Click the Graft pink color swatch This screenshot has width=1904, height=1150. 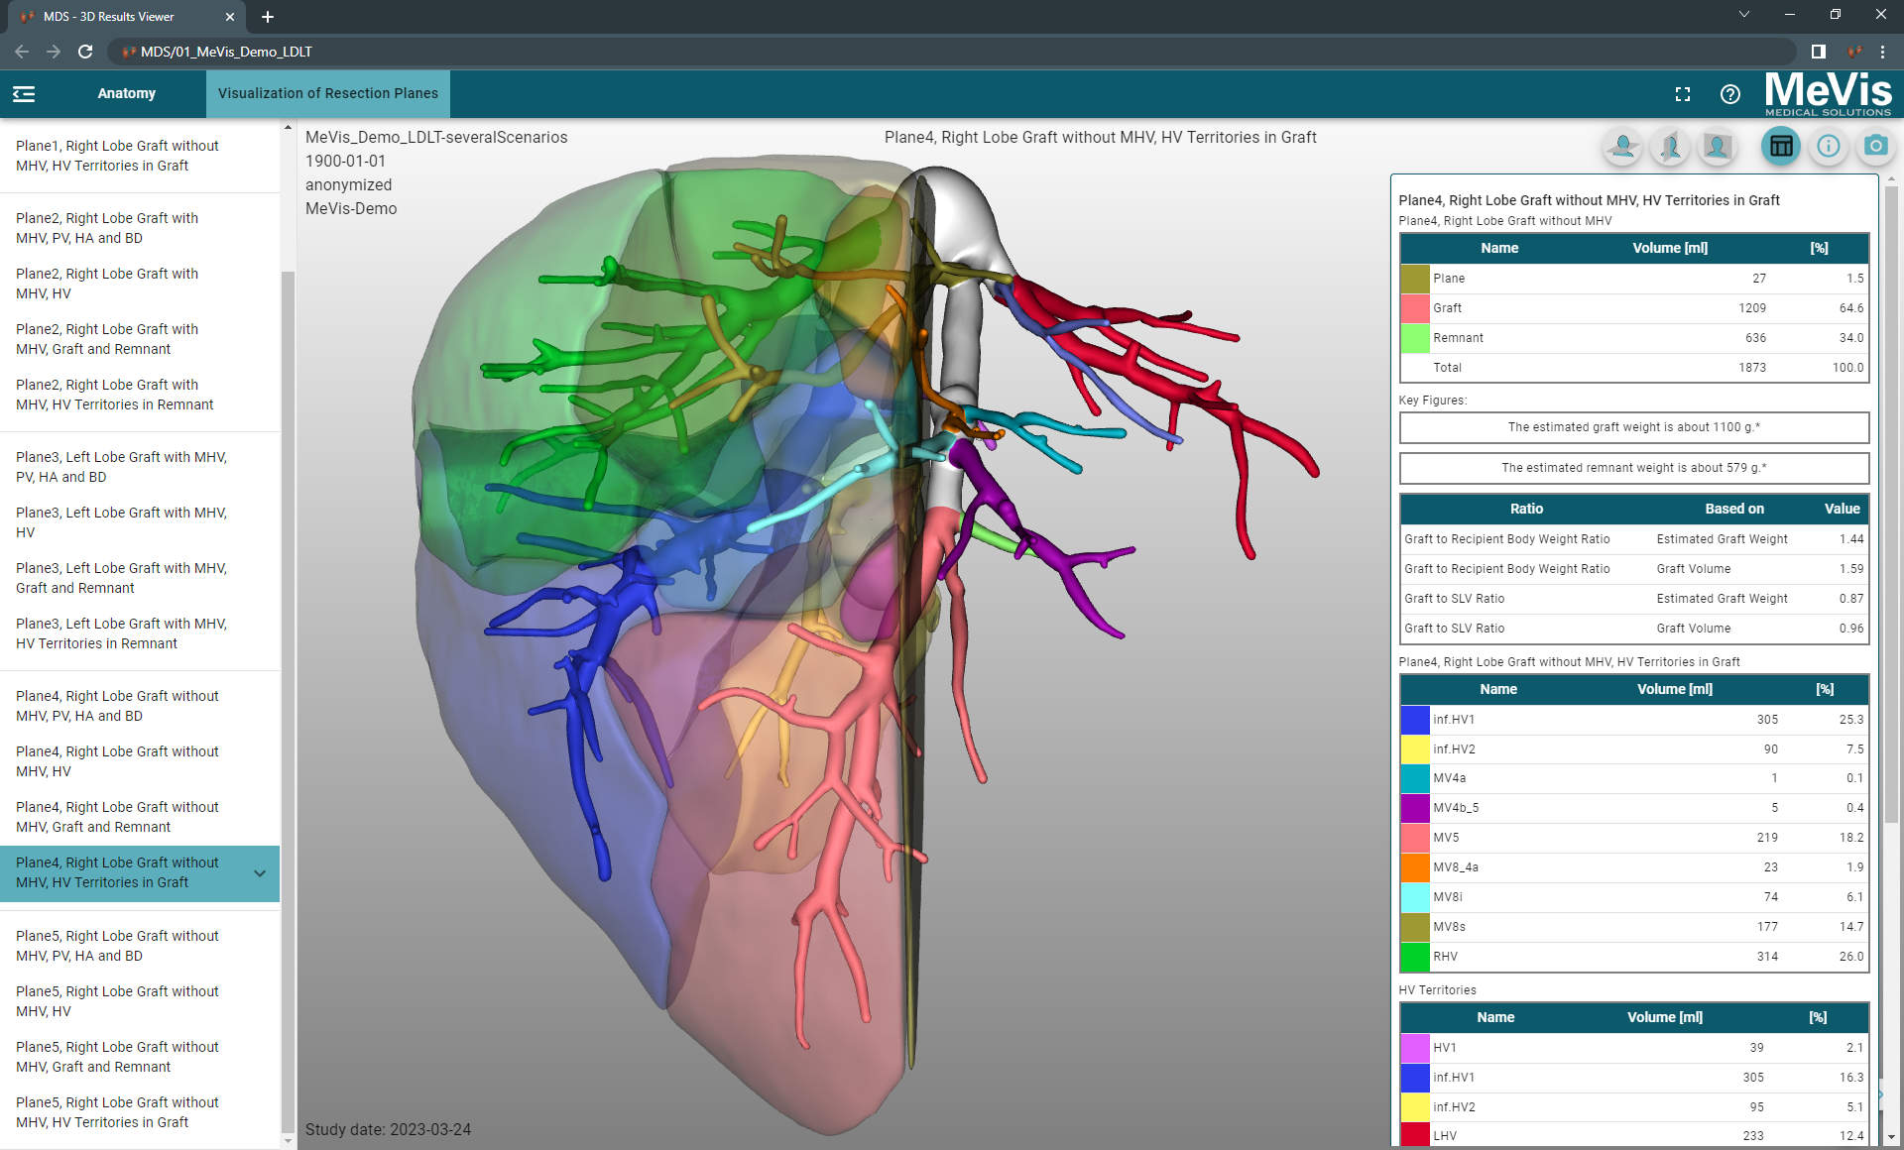click(1415, 308)
